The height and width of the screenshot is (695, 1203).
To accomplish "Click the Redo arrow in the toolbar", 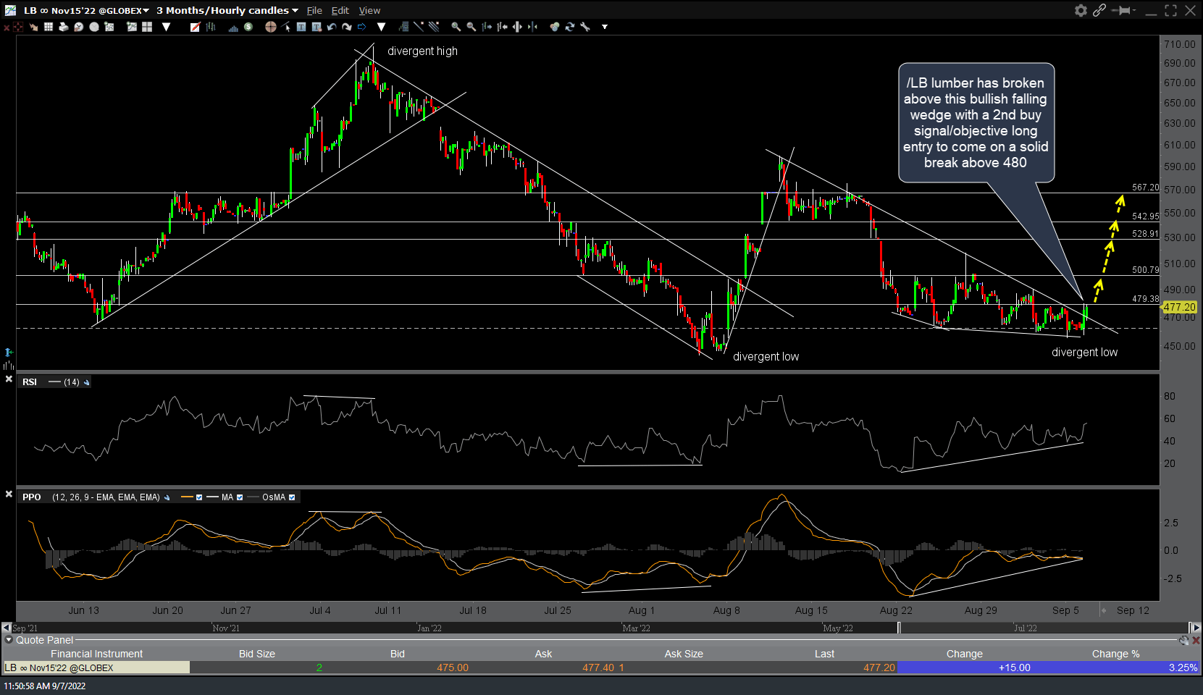I will pos(347,27).
